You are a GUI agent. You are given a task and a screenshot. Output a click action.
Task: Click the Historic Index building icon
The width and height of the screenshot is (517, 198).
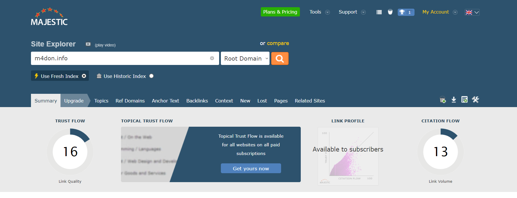[x=99, y=76]
